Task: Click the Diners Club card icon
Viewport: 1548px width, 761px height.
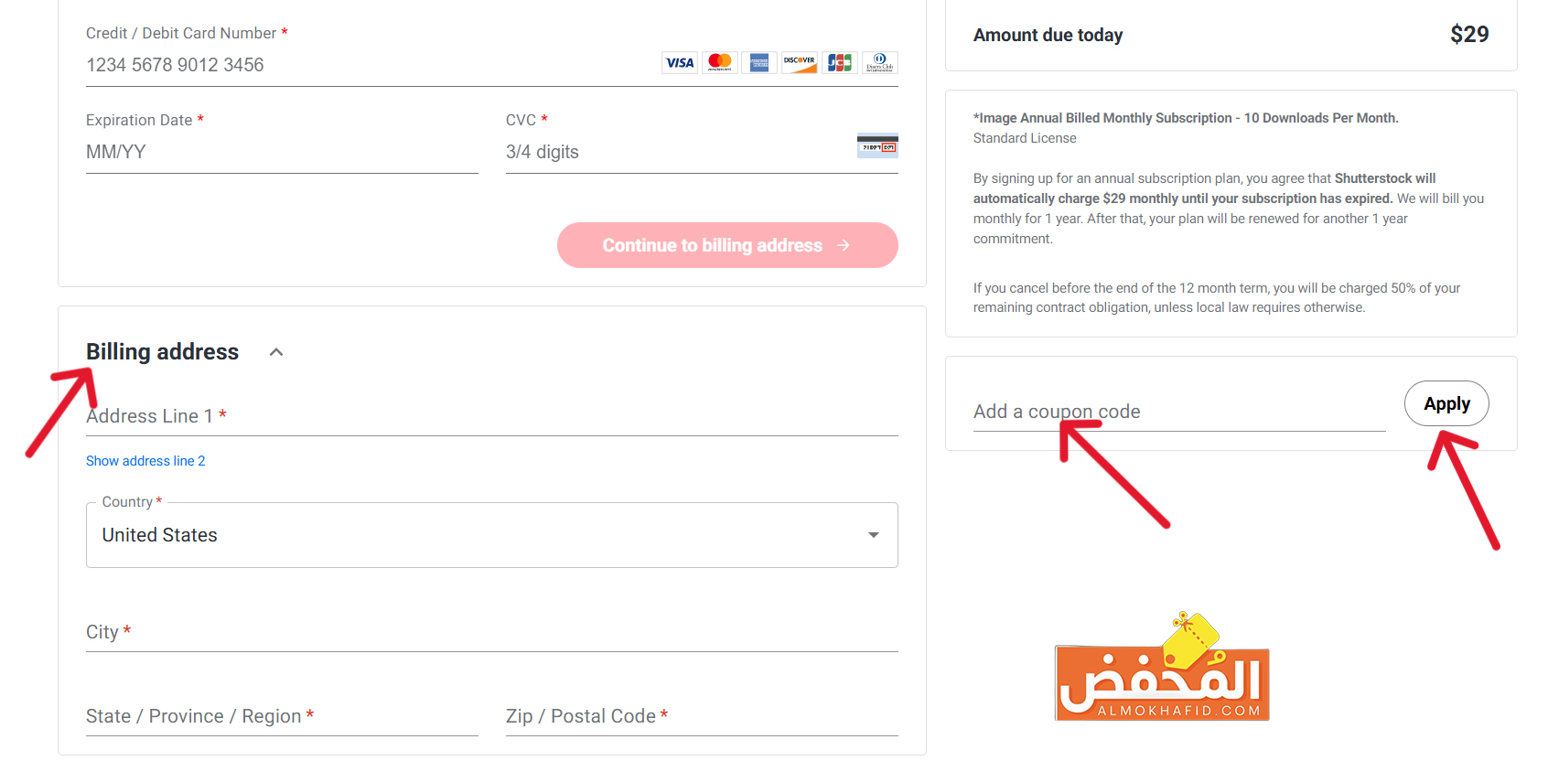Action: pyautogui.click(x=880, y=62)
